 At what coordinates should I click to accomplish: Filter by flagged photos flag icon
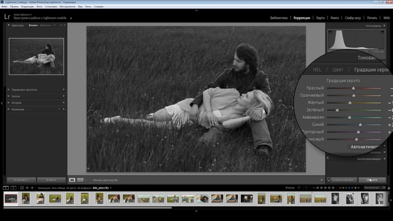299,188
